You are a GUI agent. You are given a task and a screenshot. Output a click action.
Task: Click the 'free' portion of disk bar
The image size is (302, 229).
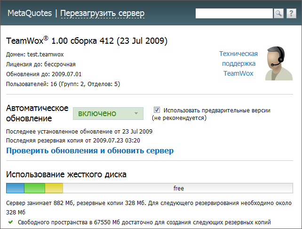178,188
